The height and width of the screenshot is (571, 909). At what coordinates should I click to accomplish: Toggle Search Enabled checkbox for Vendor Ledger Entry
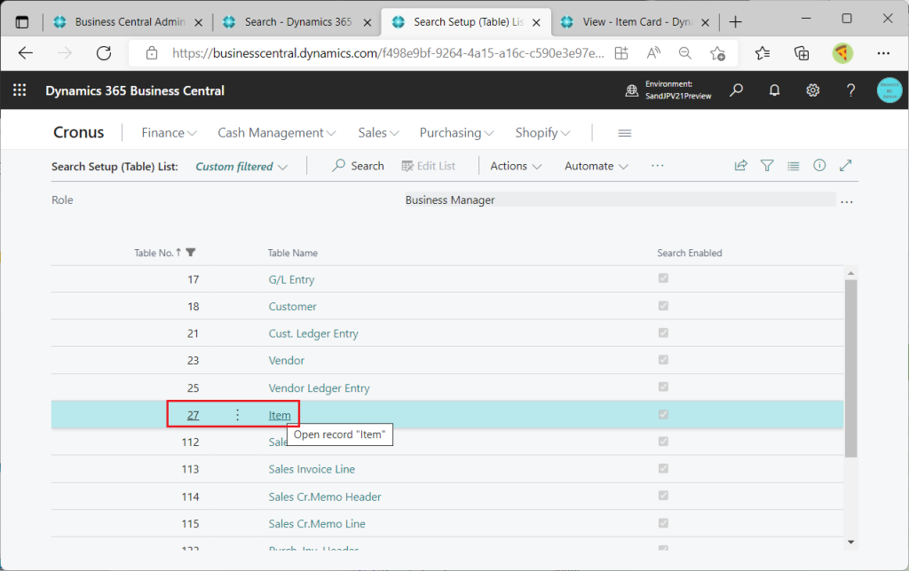coord(663,387)
